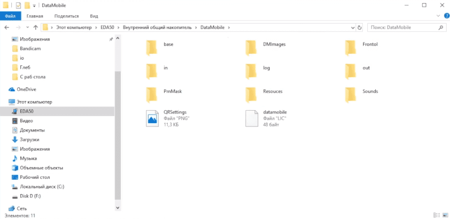Image resolution: width=450 pixels, height=219 pixels.
Task: Open the Frontol folder icon
Action: click(x=350, y=48)
